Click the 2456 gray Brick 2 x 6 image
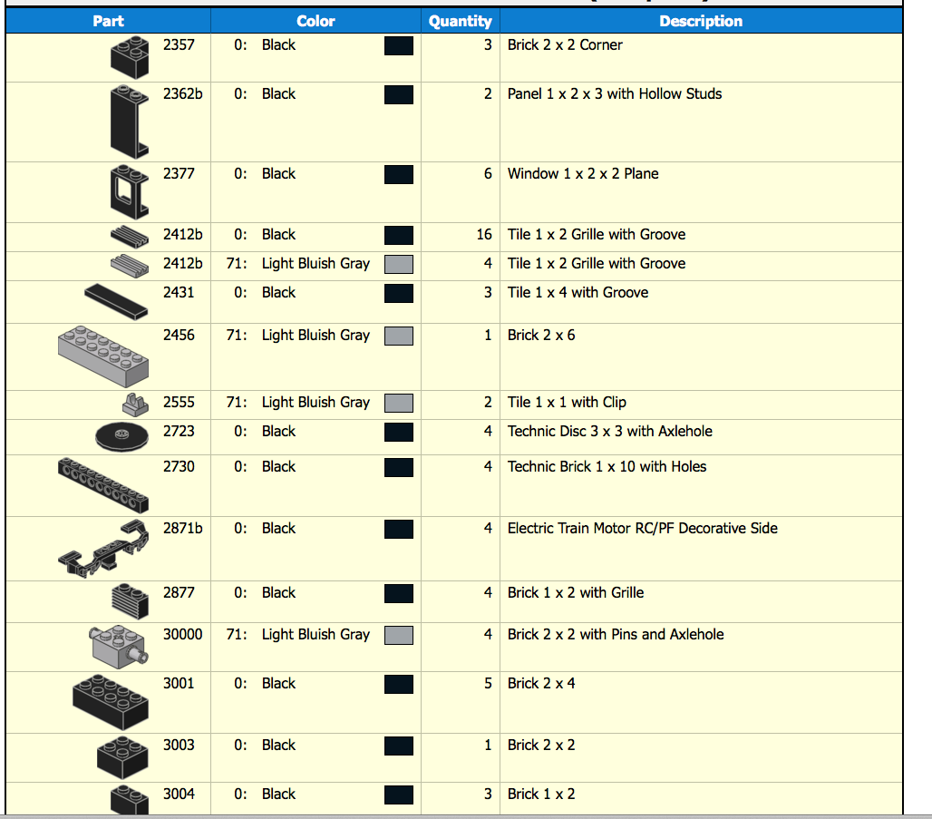Viewport: 932px width, 819px height. (103, 356)
